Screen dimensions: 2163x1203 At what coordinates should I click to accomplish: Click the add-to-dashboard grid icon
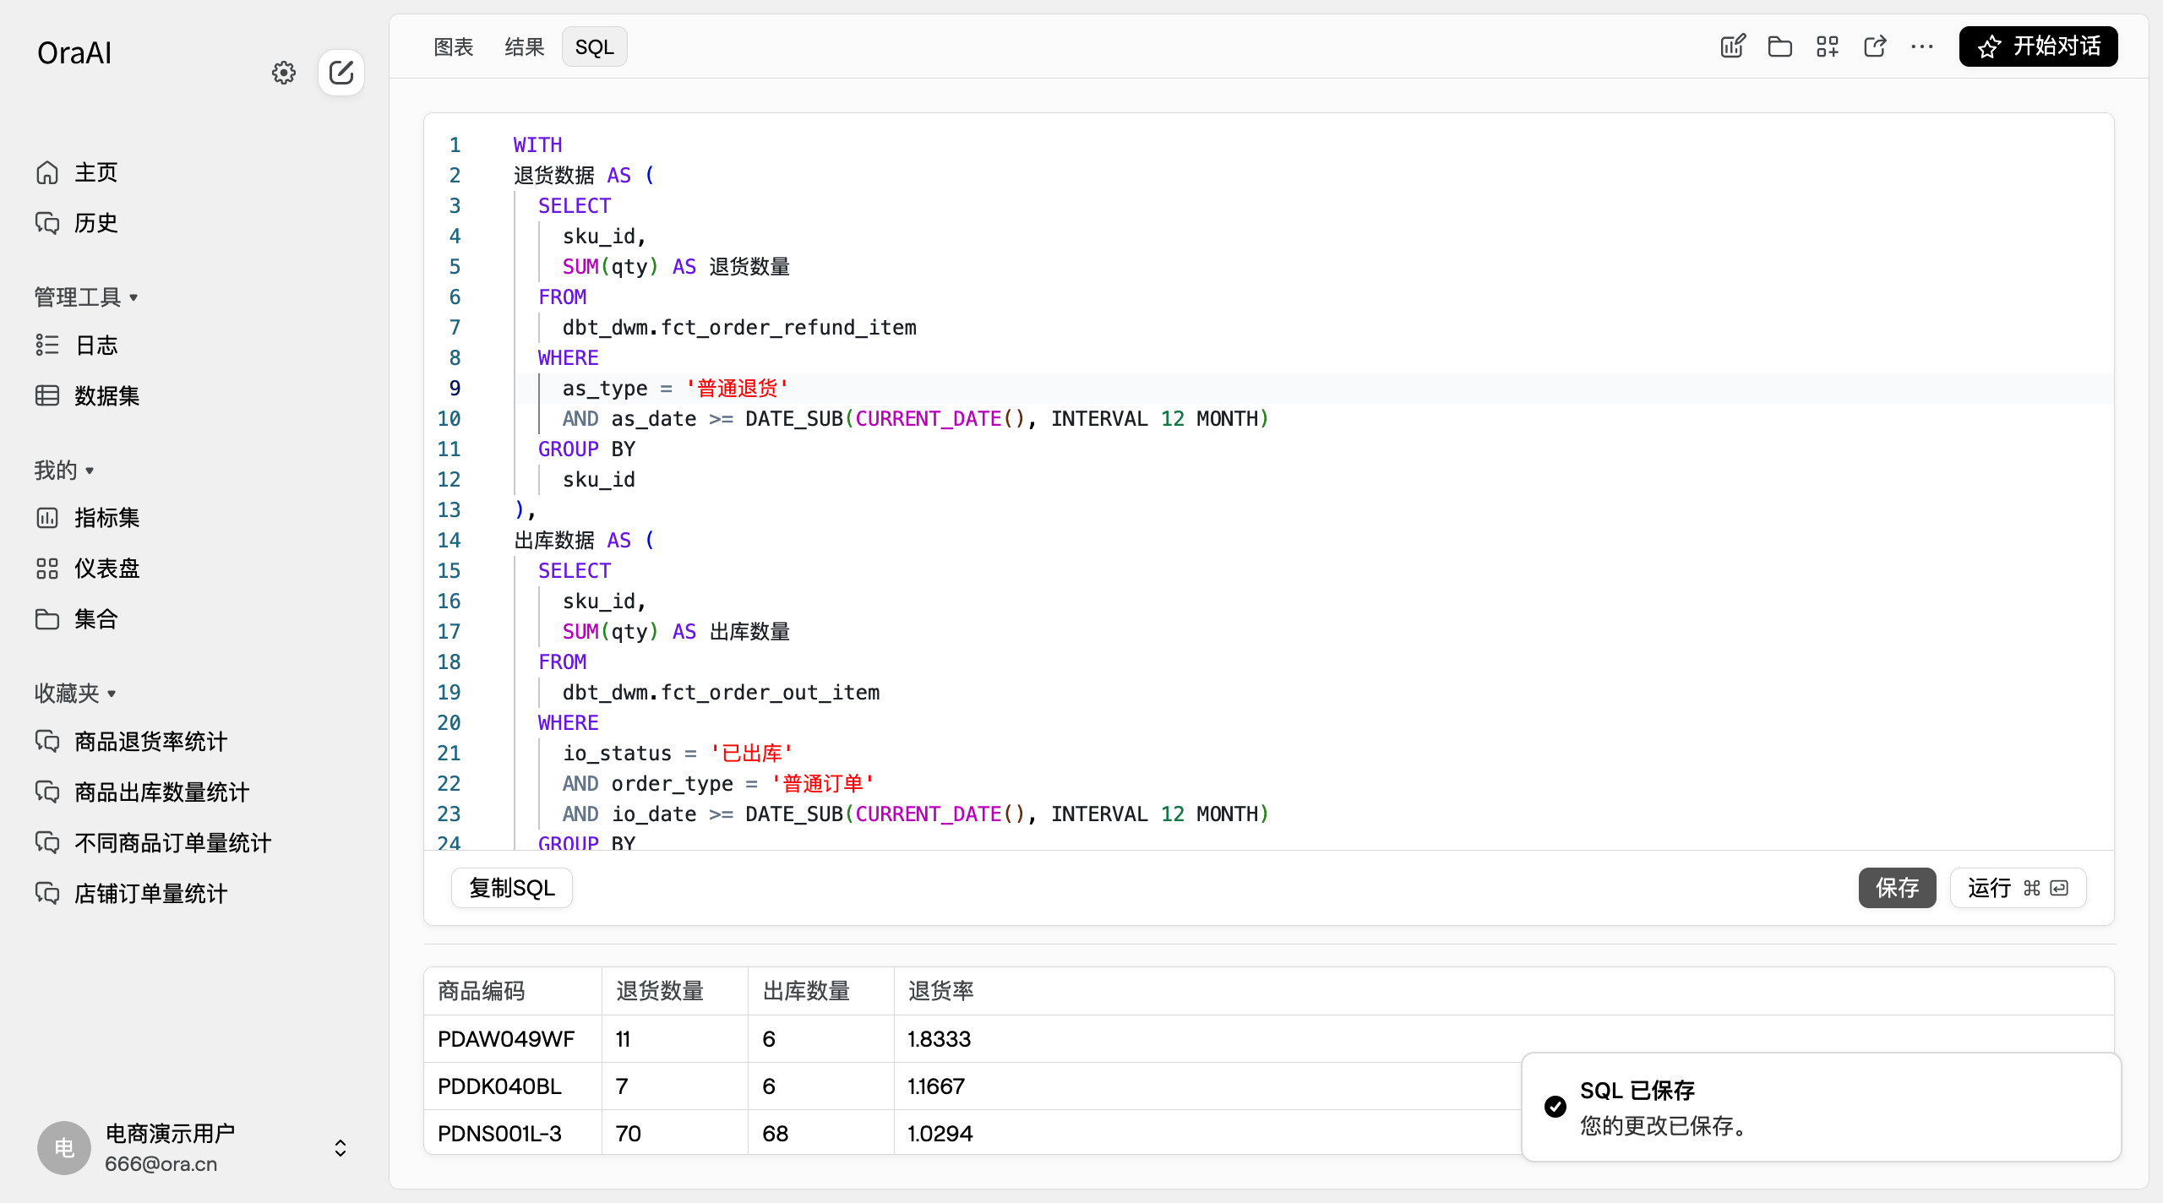coord(1827,46)
